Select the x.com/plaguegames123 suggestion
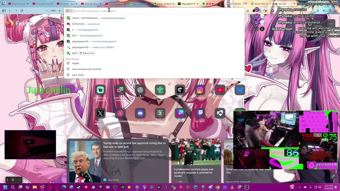The height and width of the screenshot is (191, 340). (x=154, y=30)
